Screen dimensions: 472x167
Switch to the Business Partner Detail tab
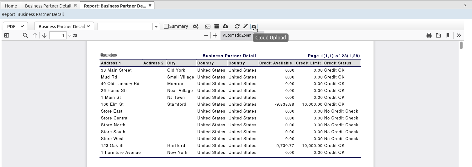click(x=48, y=6)
